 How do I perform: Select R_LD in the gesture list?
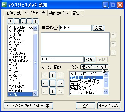(x=21, y=68)
